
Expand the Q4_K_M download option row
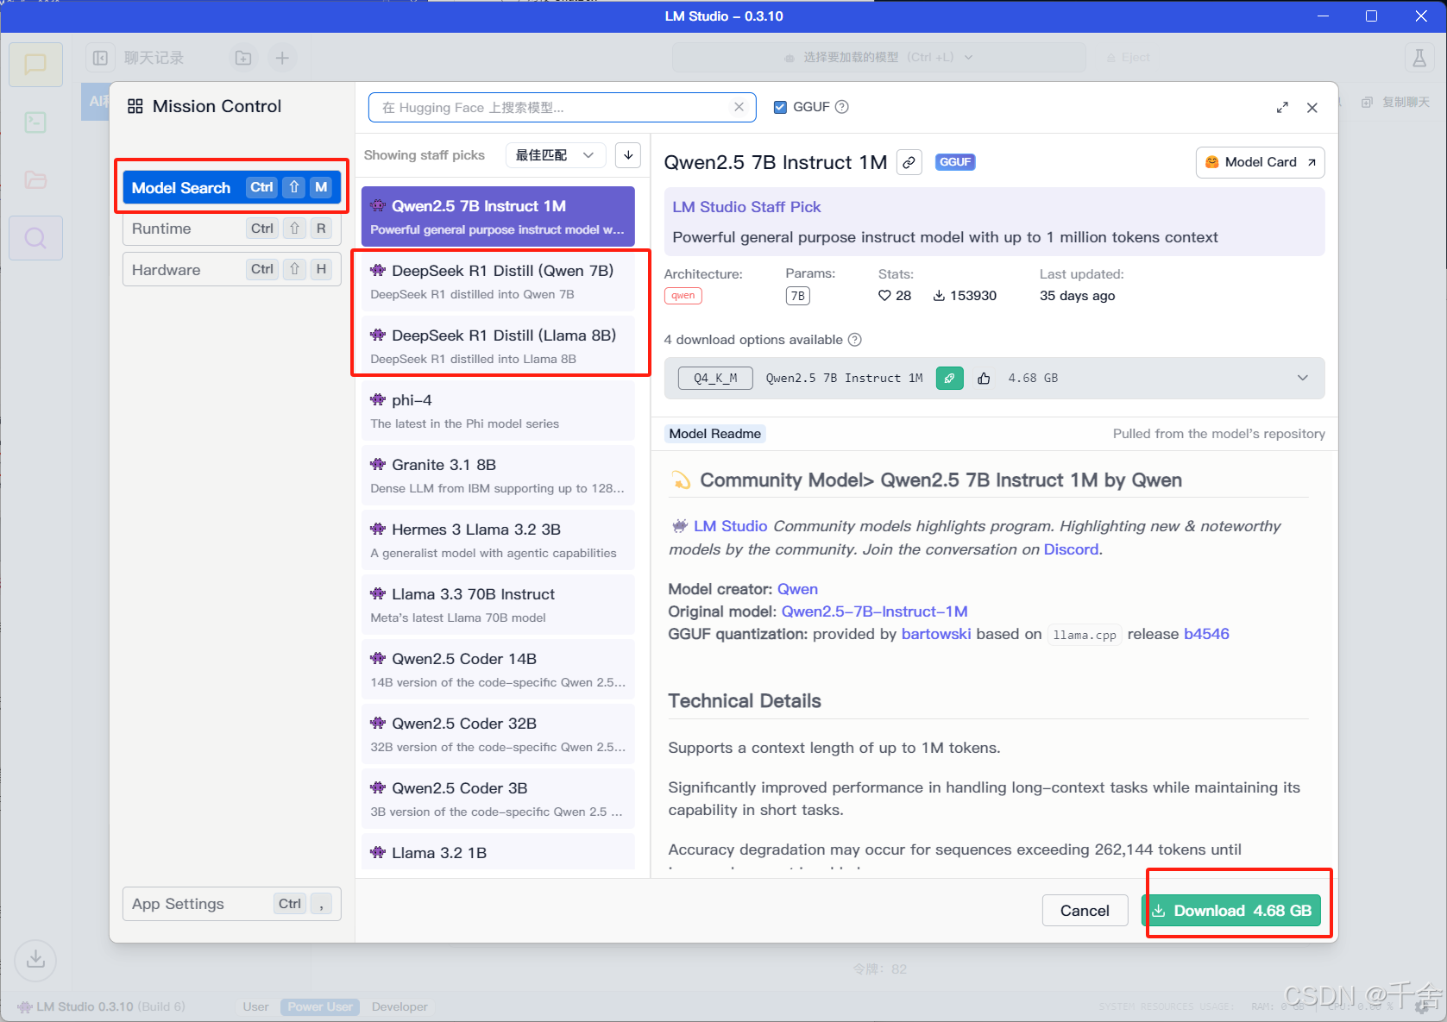pyautogui.click(x=994, y=379)
